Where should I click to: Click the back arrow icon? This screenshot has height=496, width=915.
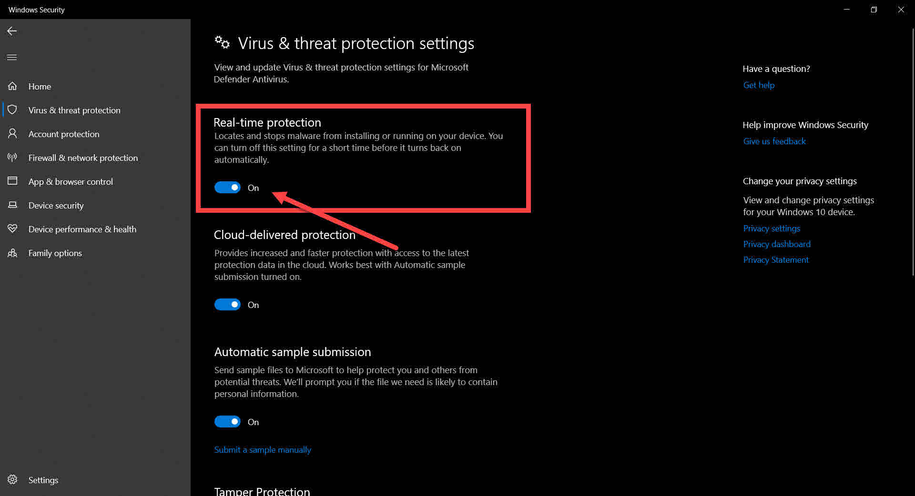click(x=12, y=31)
